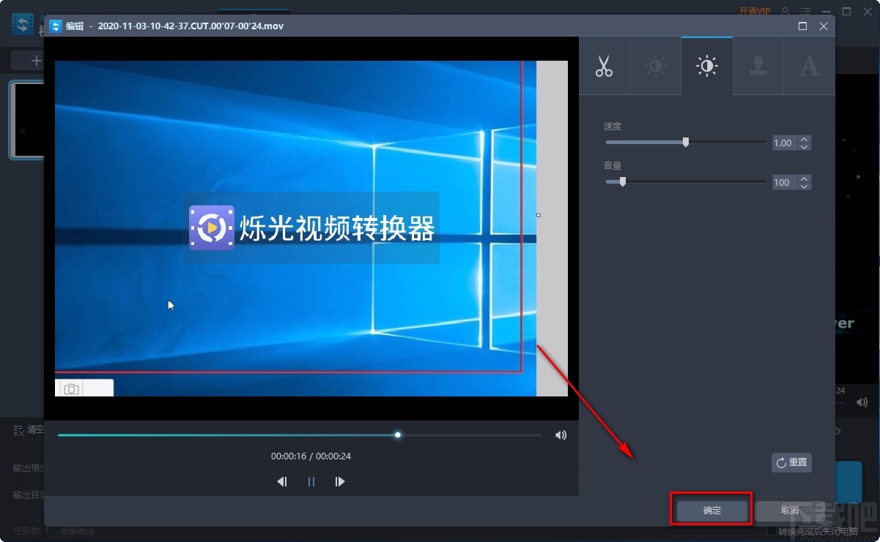Viewport: 880px width, 542px height.
Task: Switch to the watermark stamp tool
Action: [758, 66]
